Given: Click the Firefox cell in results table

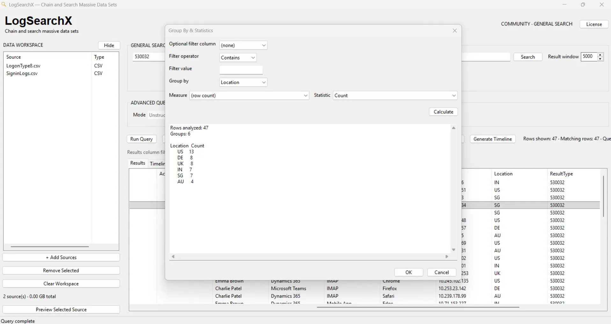Looking at the screenshot, I should (x=389, y=288).
